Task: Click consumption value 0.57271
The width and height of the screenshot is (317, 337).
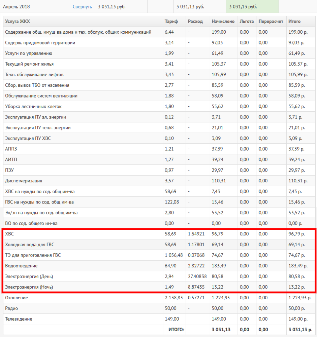Action: pos(196,298)
